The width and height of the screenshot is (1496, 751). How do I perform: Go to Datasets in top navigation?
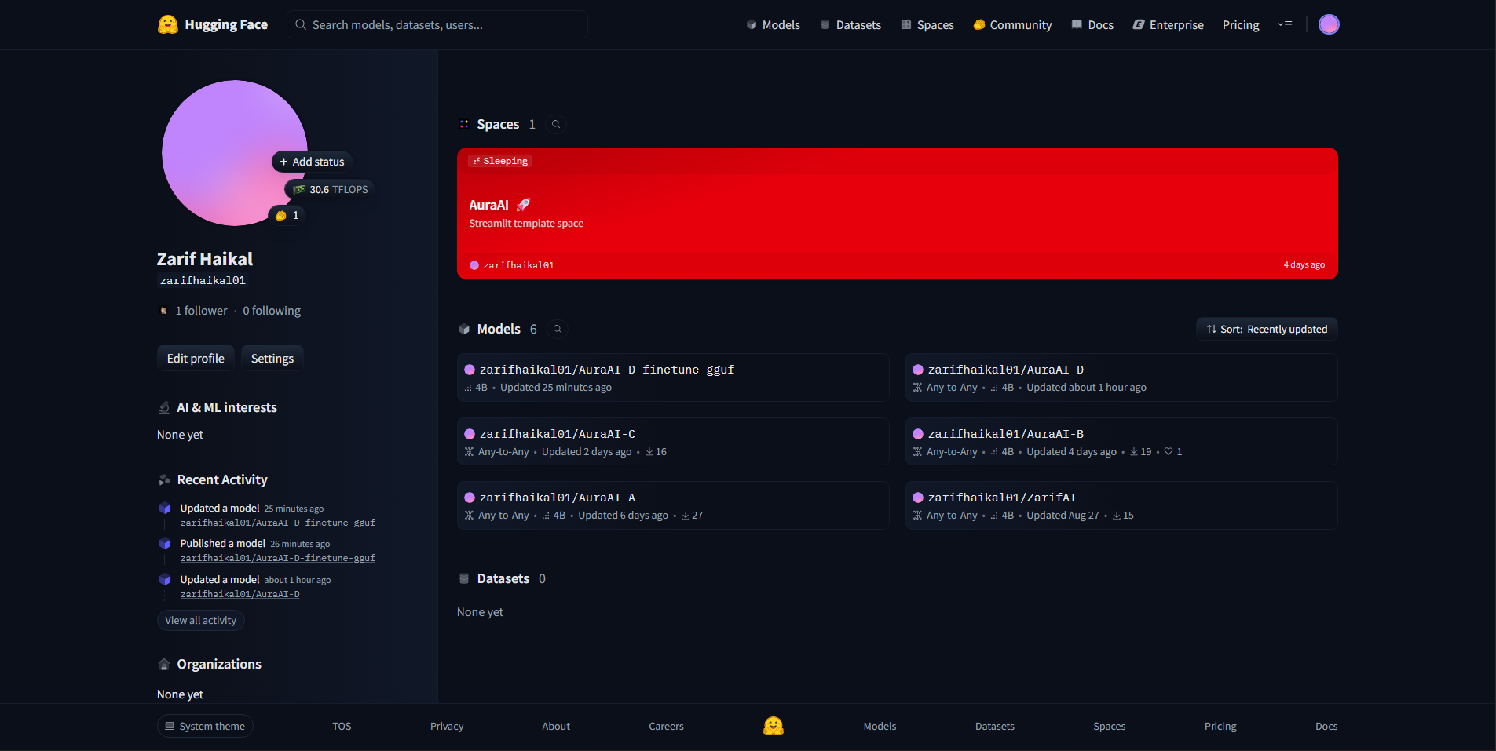pos(850,24)
